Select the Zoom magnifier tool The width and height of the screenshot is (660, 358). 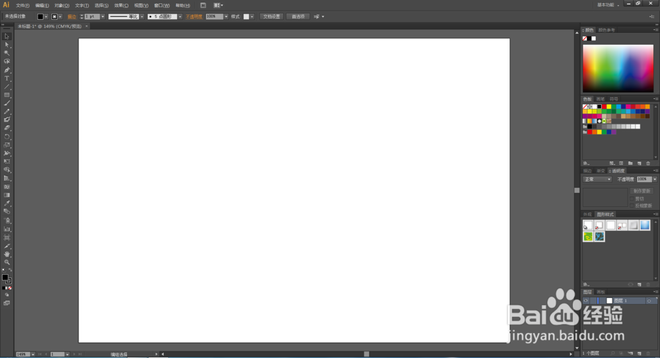coord(7,262)
